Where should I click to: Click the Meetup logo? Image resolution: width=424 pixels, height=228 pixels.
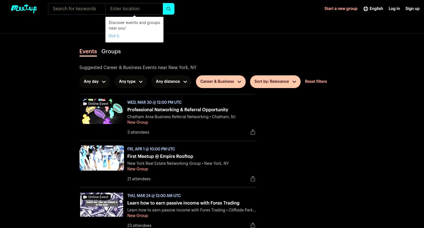[x=24, y=9]
